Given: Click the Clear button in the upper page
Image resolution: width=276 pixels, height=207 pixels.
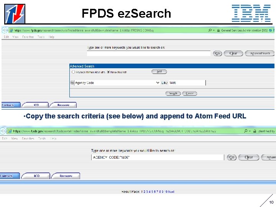Looking at the screenshot, I should pos(233,53).
